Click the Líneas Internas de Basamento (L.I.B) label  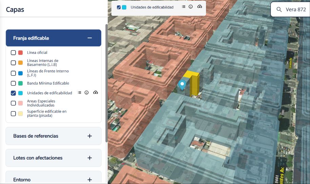click(43, 63)
